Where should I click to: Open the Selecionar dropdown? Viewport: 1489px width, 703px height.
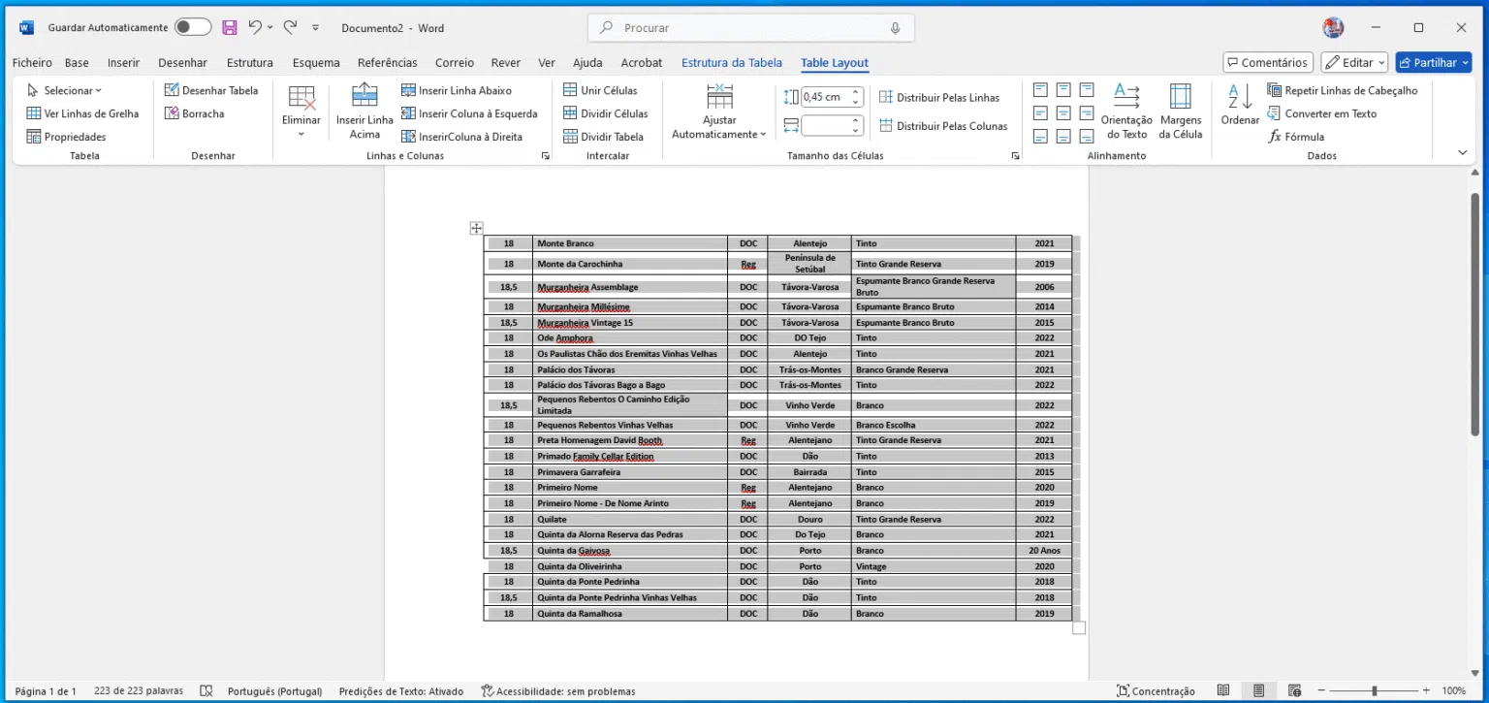(x=65, y=90)
